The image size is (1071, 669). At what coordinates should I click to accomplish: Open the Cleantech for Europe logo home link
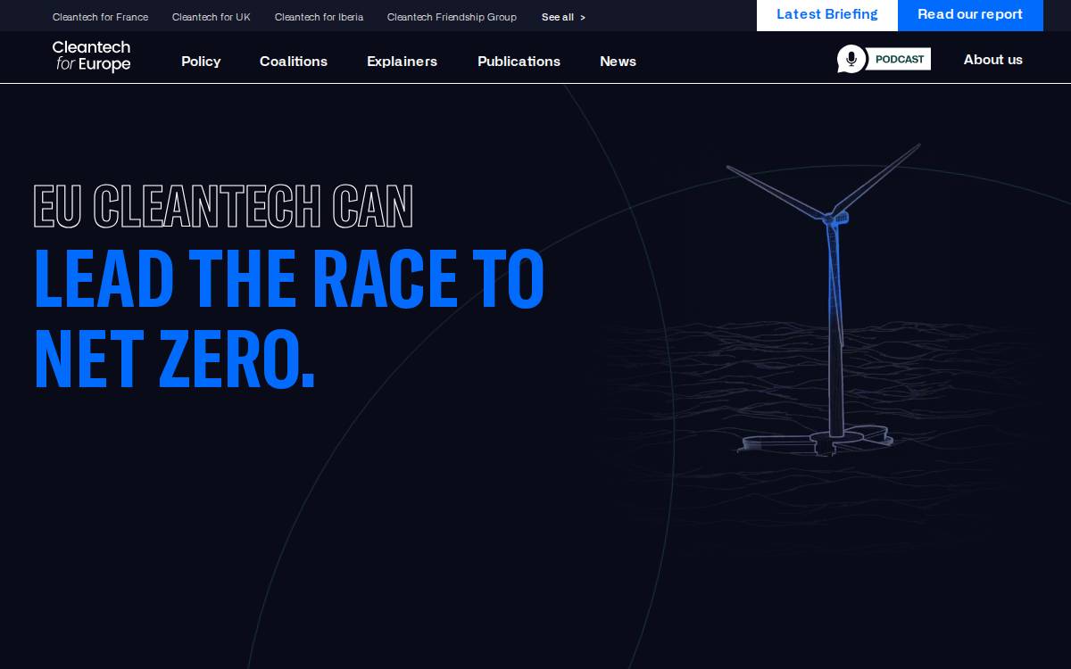(x=91, y=56)
